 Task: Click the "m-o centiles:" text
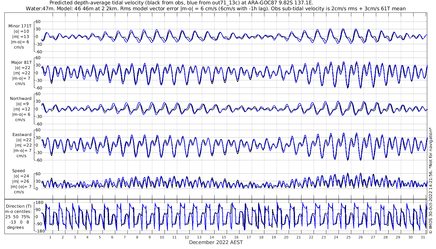[18, 211]
